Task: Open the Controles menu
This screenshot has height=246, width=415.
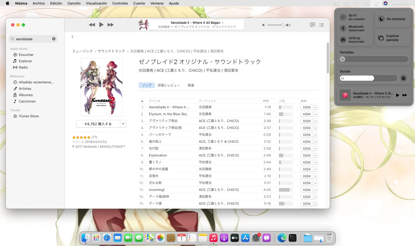Action: (120, 3)
